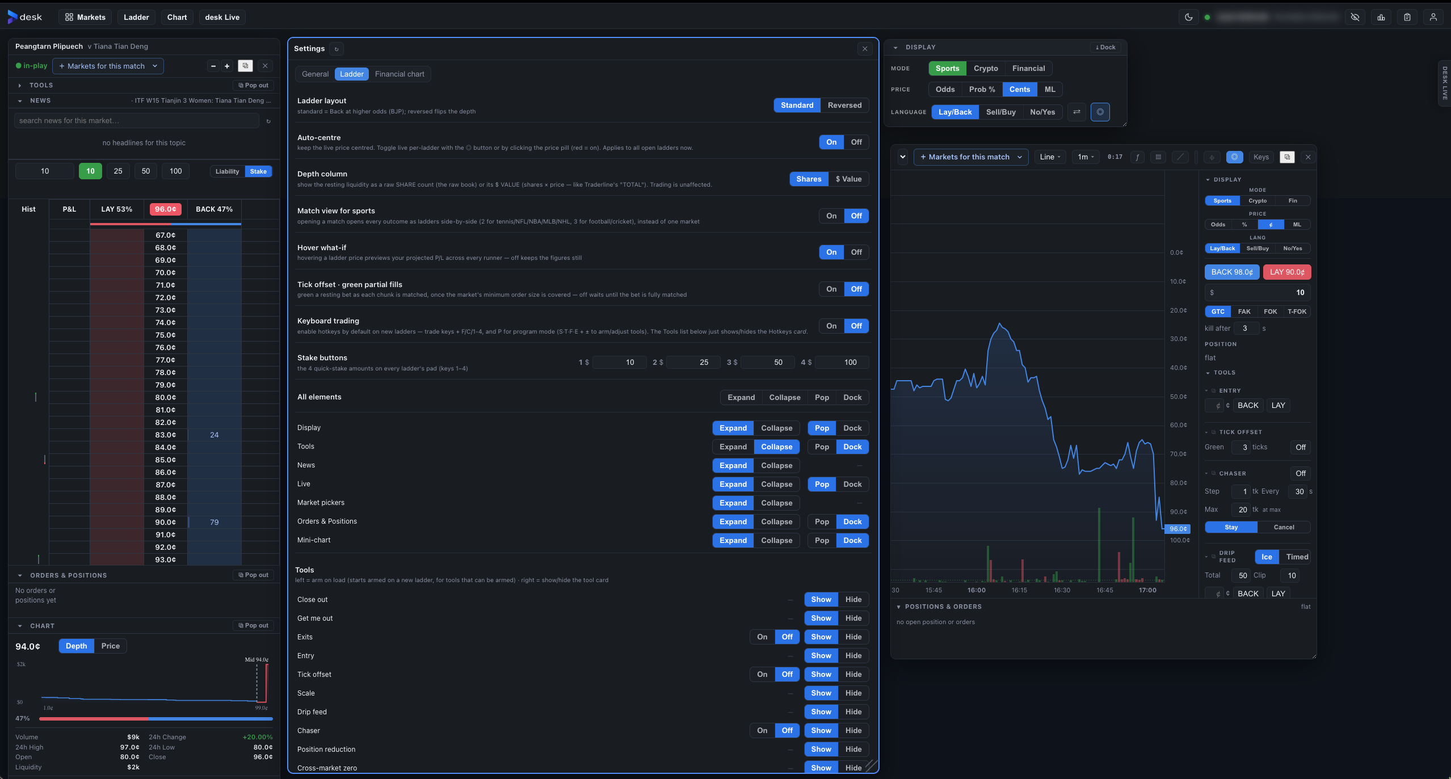
Task: Click chevron-down button left of chart market picker
Action: point(902,157)
